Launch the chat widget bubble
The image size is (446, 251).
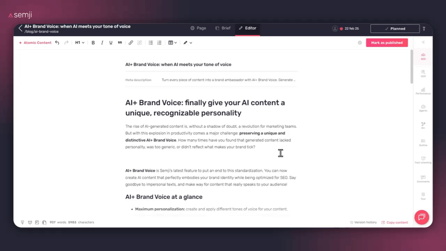tap(422, 217)
